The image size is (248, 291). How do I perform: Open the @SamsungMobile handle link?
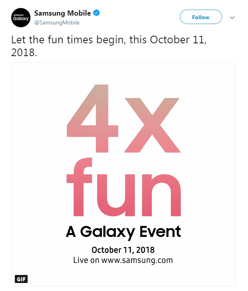pos(57,23)
